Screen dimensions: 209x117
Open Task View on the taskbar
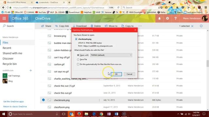click(x=64, y=114)
